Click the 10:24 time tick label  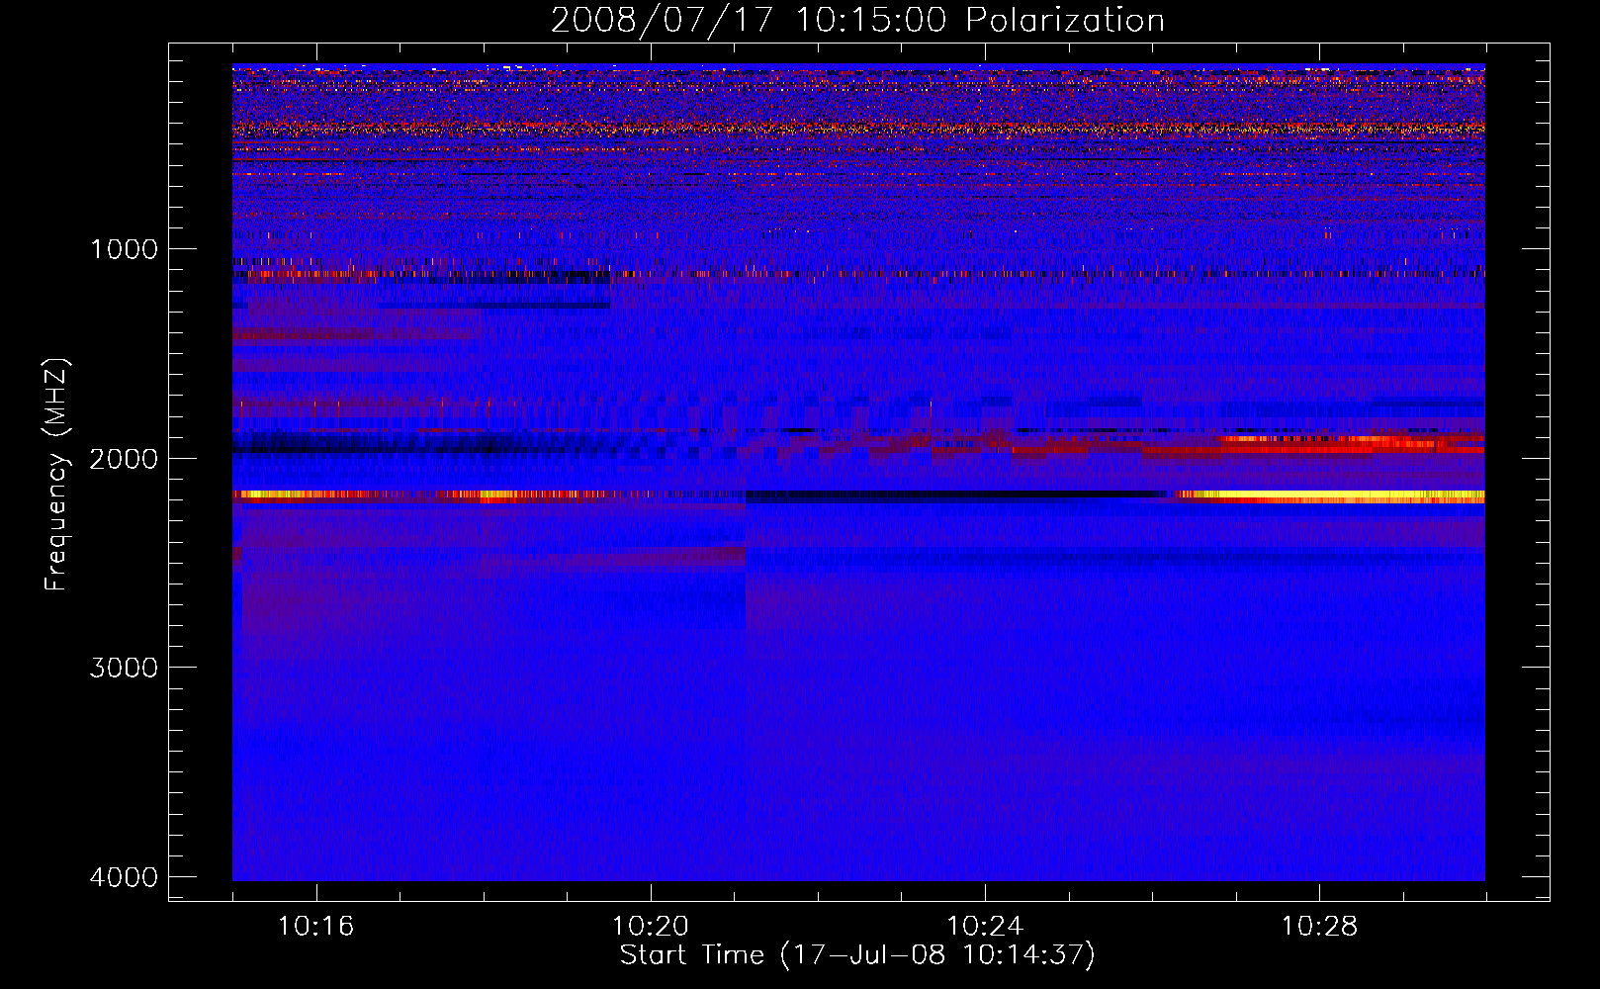[x=985, y=927]
